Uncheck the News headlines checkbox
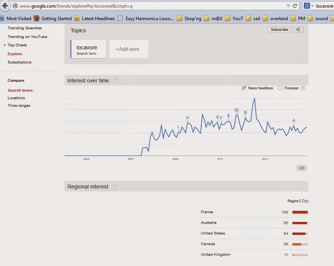This screenshot has width=334, height=266. (244, 88)
